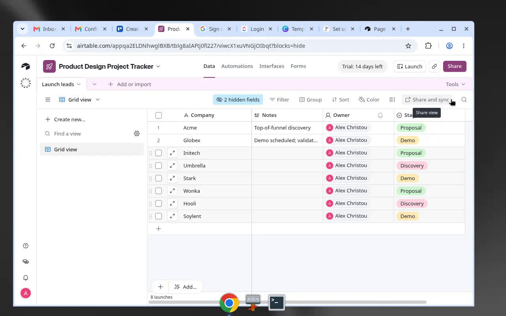The image size is (506, 316).
Task: Bookmark page with star icon
Action: click(408, 46)
